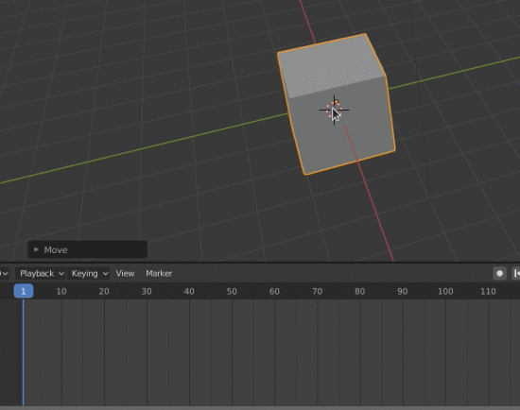The height and width of the screenshot is (410, 520).
Task: Click frame 10 on the timeline ruler
Action: 61,291
